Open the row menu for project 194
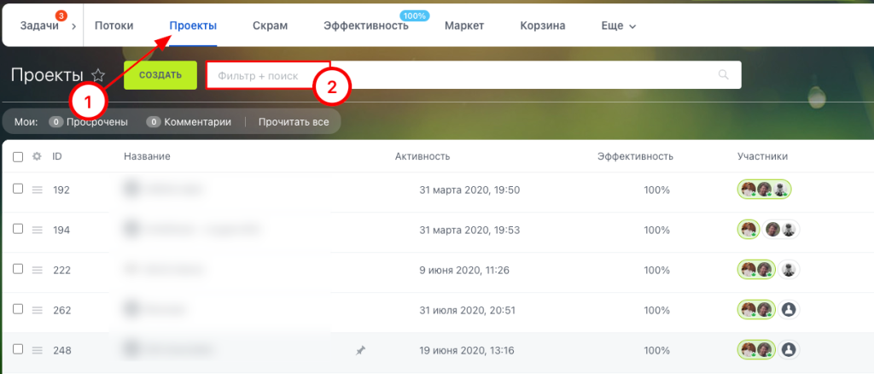874x374 pixels. (x=38, y=231)
